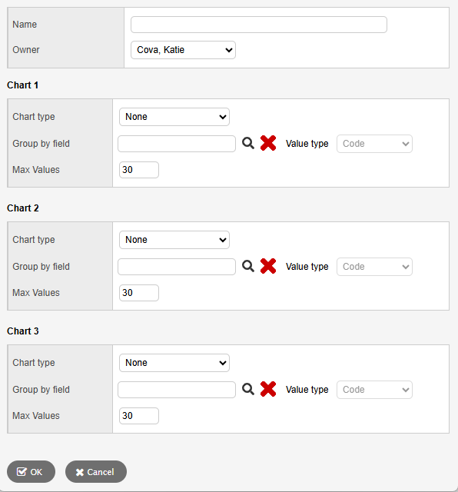Viewport: 458px width, 492px height.
Task: Clear Chart 3 group by field with red X
Action: point(268,390)
